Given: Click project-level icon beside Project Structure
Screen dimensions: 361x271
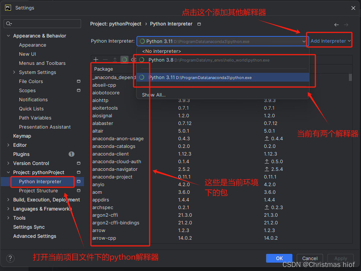Looking at the screenshot, I should point(78,191).
